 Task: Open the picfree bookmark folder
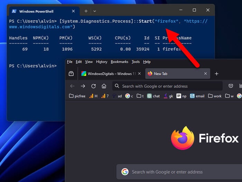pyautogui.click(x=77, y=96)
